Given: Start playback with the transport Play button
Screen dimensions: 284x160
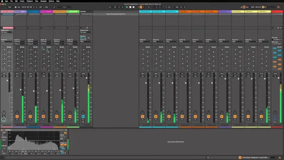Looking at the screenshot, I should 127,7.
